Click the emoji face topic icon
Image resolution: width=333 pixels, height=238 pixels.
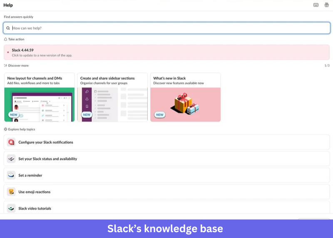tap(11, 192)
